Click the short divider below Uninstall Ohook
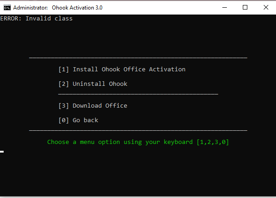 click(x=138, y=94)
